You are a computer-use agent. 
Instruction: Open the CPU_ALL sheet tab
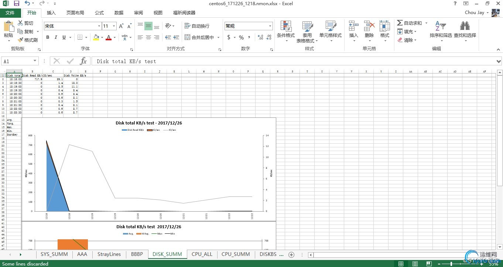click(202, 254)
